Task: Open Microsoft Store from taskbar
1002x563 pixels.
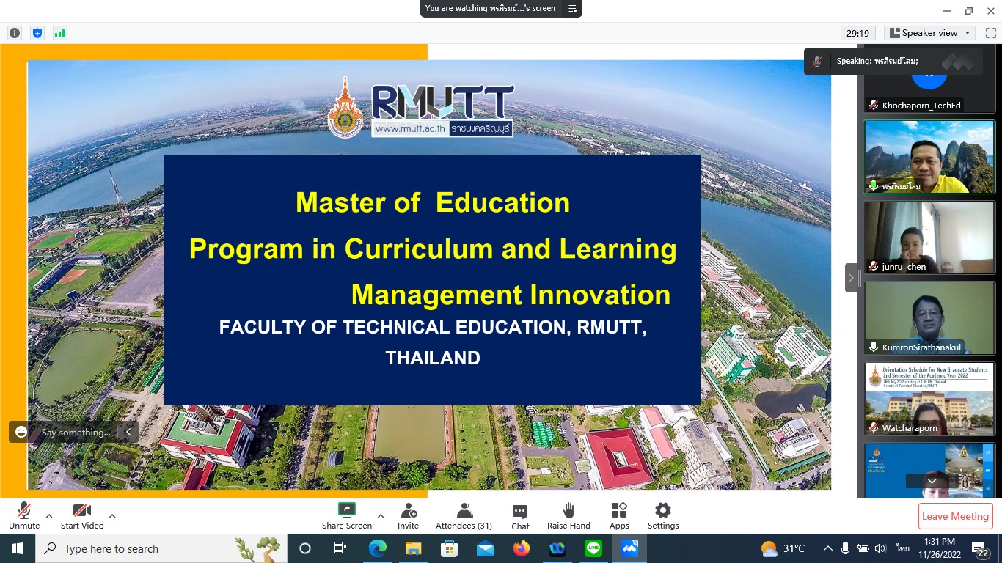Action: pyautogui.click(x=450, y=548)
